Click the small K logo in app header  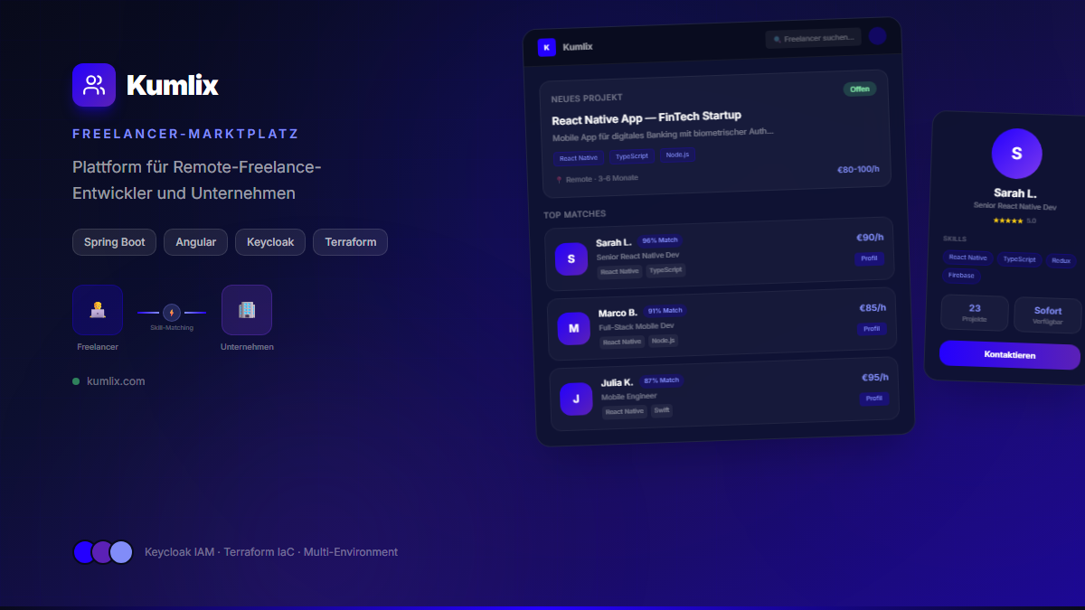pos(546,47)
